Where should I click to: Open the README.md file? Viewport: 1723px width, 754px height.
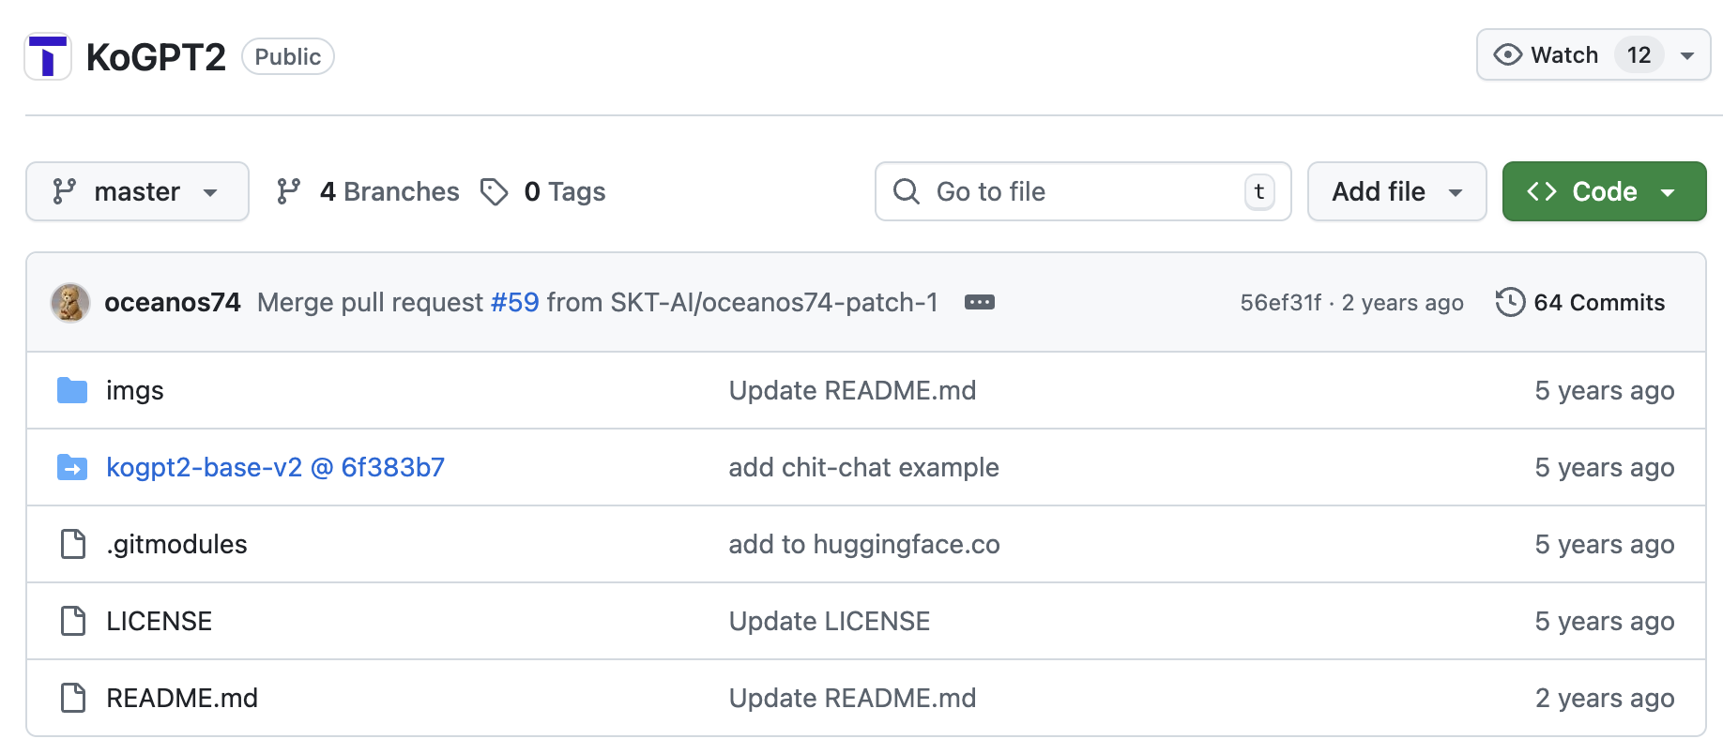[182, 698]
